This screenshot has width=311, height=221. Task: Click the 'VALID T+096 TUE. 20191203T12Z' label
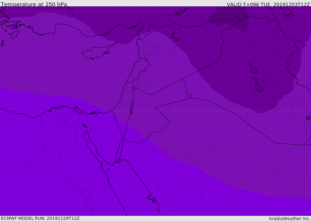tap(268, 5)
